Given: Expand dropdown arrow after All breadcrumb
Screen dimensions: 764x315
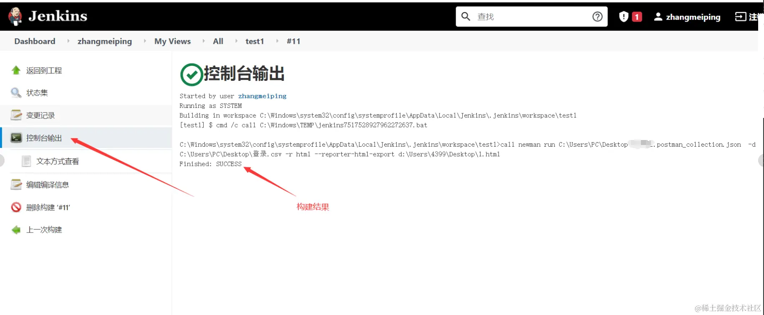Looking at the screenshot, I should coord(236,41).
